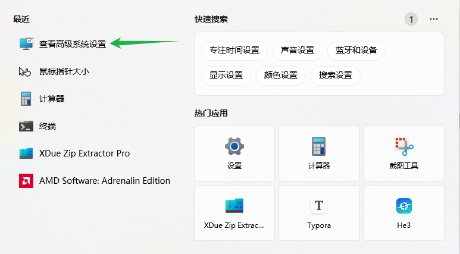This screenshot has height=254, width=460.
Task: Launch 截图工具 snipping tile
Action: 404,153
